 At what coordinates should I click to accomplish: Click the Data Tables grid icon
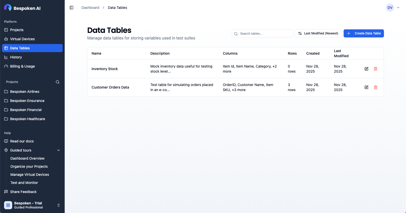[x=6, y=48]
